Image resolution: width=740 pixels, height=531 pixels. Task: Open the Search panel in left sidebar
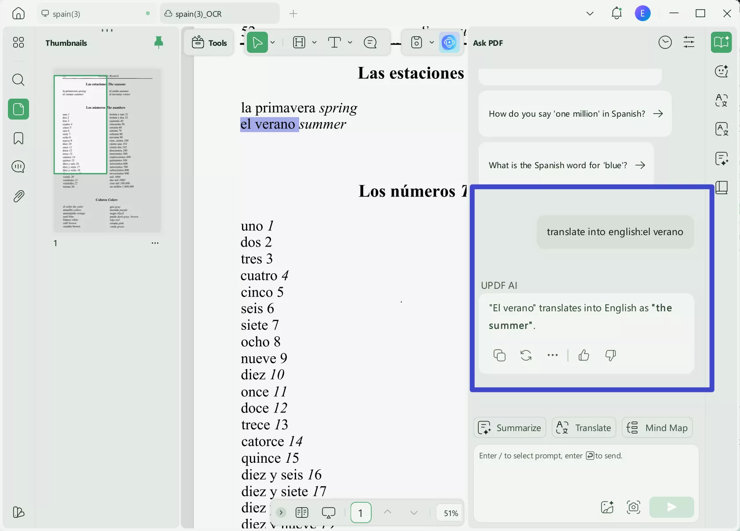(x=18, y=80)
